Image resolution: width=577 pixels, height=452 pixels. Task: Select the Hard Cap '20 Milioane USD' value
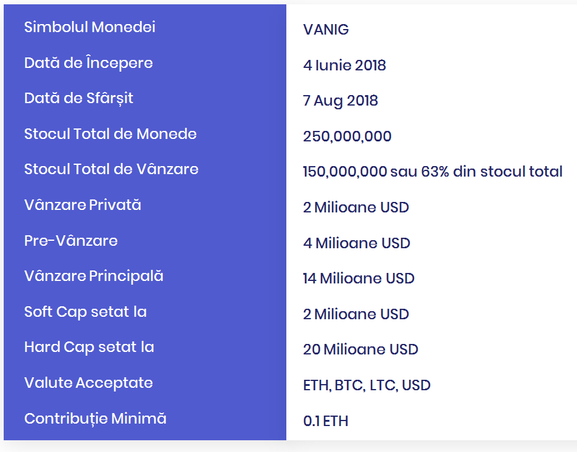(x=360, y=349)
